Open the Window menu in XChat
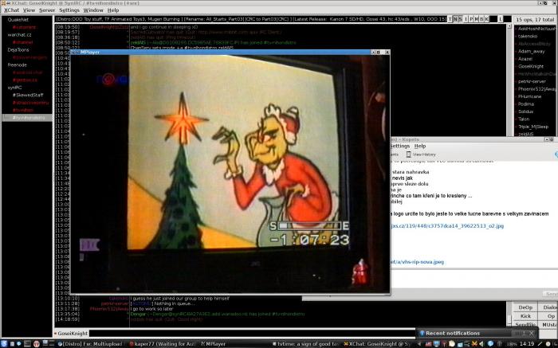This screenshot has width=558, height=348. point(93,10)
